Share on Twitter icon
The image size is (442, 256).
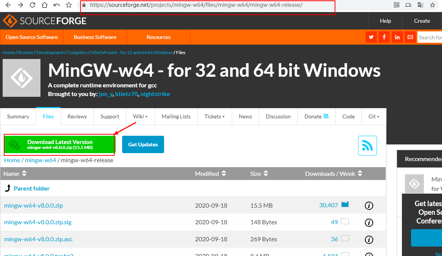click(371, 37)
